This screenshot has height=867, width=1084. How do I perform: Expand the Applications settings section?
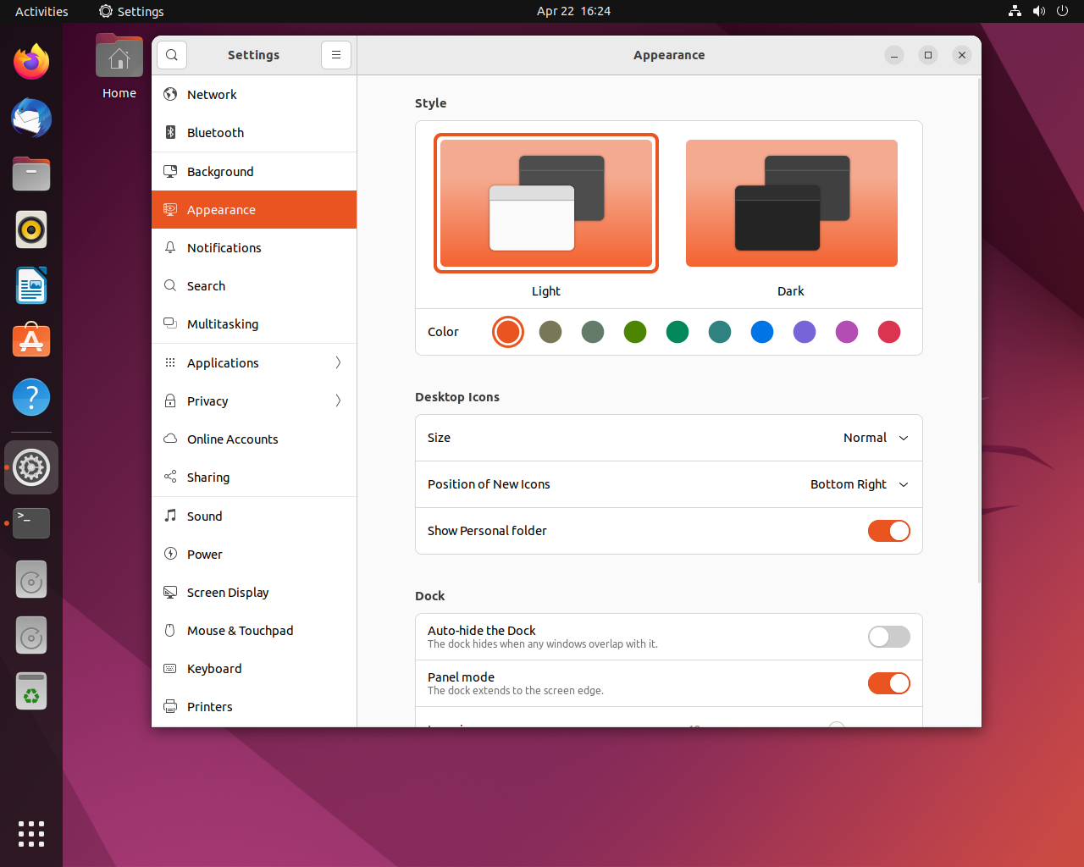point(254,362)
